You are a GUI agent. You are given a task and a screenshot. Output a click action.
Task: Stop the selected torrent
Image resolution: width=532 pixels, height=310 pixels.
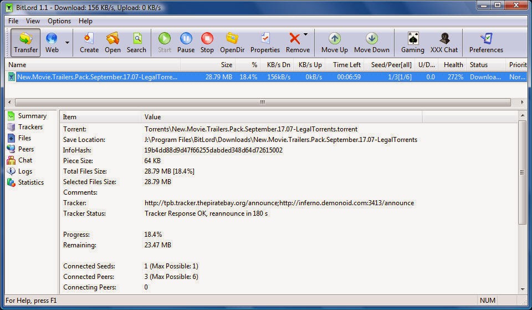coord(207,43)
